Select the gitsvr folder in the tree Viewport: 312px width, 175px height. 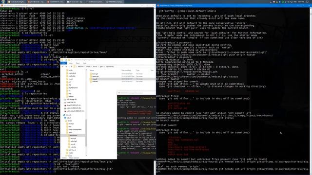coord(70,133)
